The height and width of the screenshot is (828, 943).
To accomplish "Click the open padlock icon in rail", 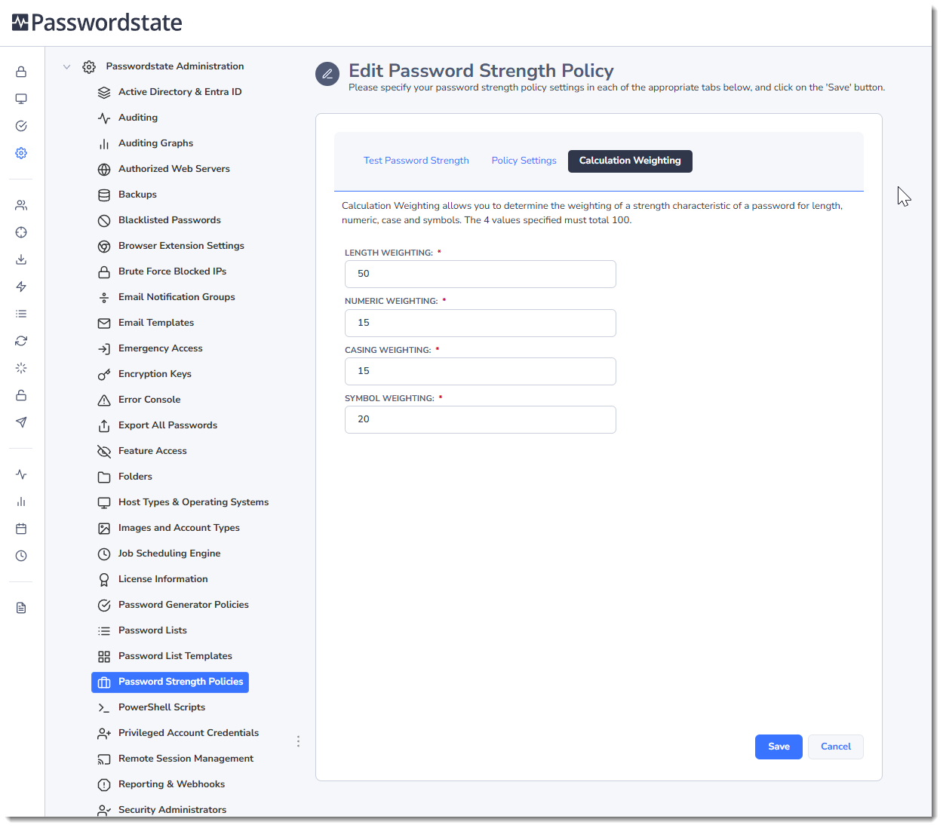I will [x=21, y=395].
